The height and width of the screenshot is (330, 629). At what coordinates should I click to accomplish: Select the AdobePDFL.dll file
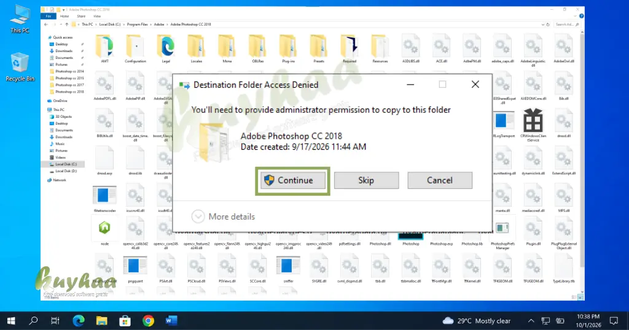104,86
